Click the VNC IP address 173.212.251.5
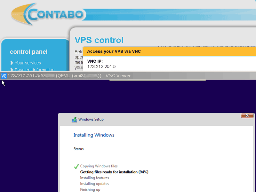This screenshot has height=192, width=256. [x=101, y=66]
